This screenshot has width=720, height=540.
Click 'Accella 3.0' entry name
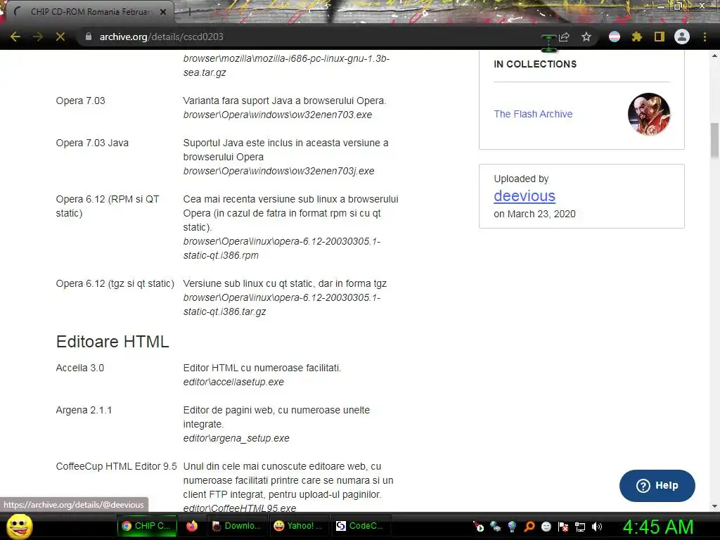(x=80, y=368)
